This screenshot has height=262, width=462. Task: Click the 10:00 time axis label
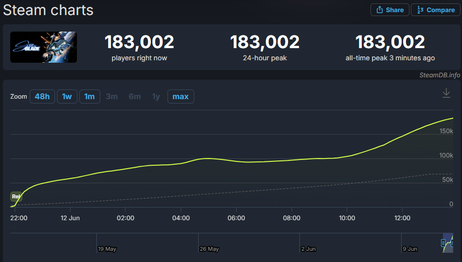[347, 218]
